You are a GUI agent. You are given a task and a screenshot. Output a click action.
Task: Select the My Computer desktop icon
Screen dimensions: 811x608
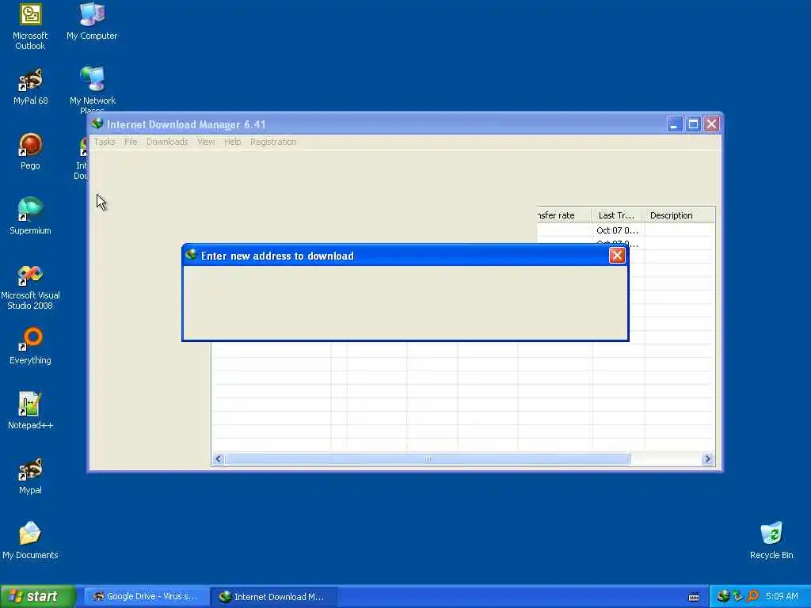click(x=92, y=21)
